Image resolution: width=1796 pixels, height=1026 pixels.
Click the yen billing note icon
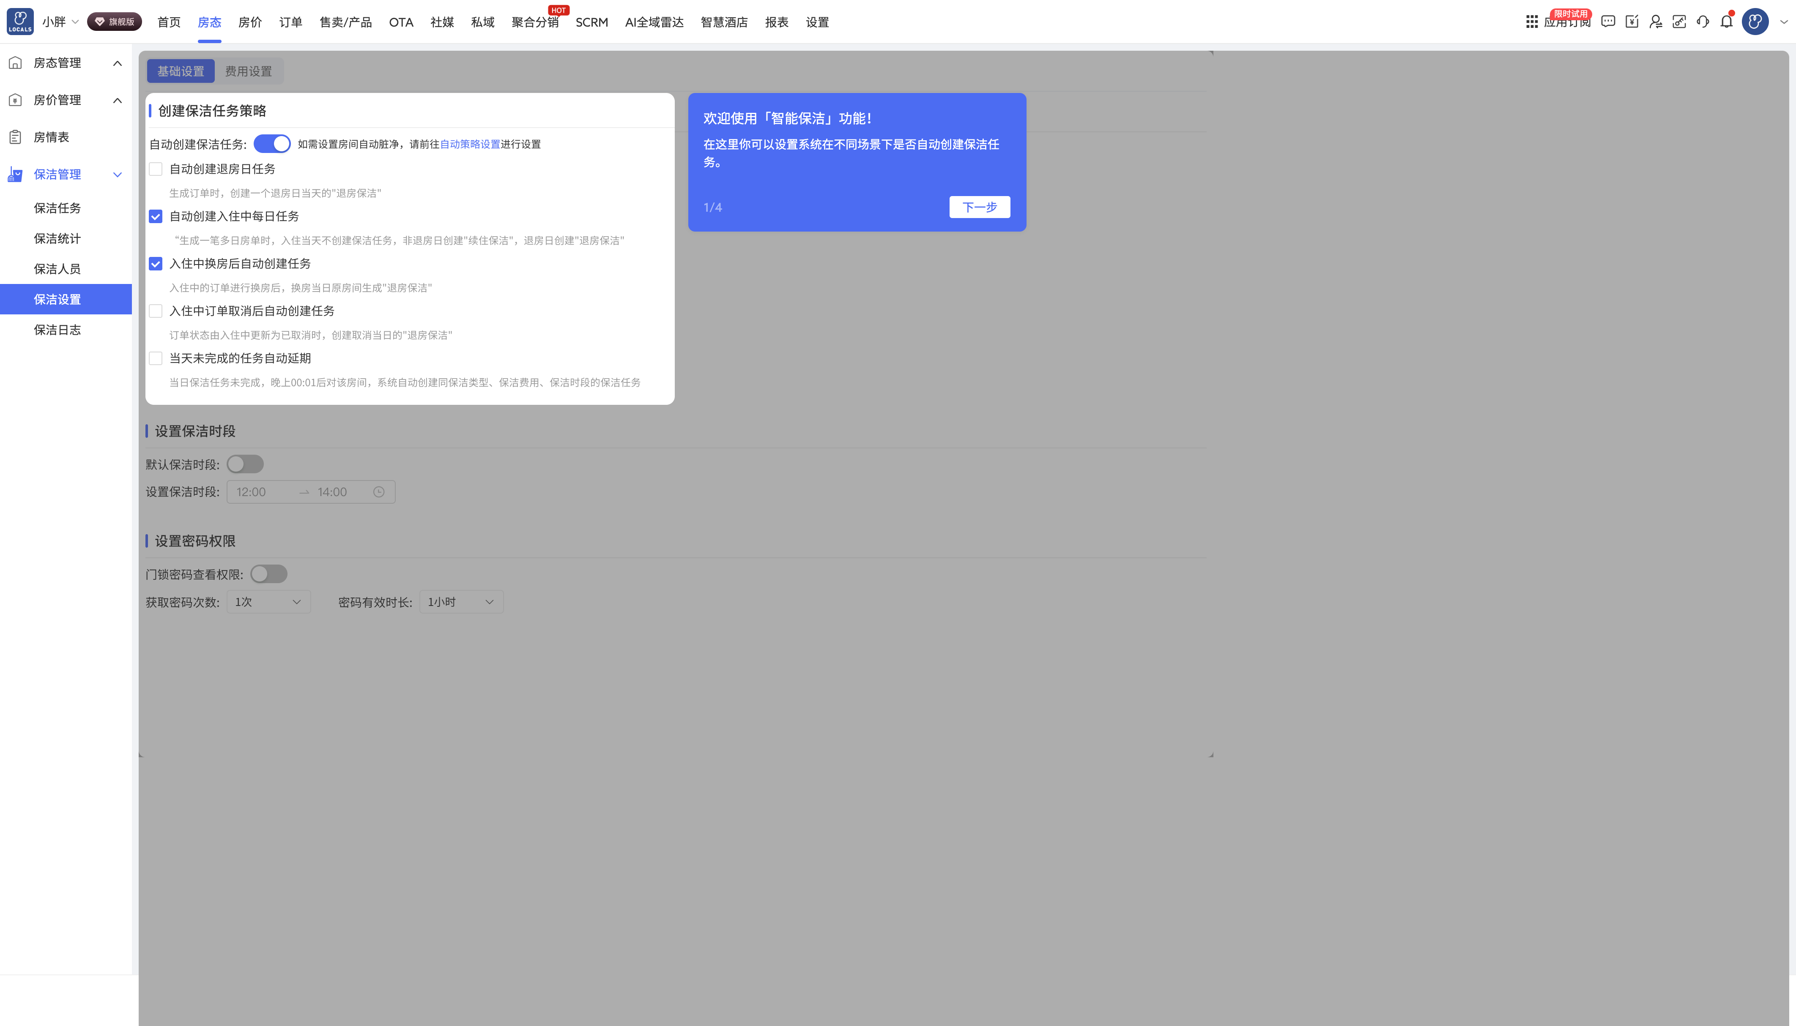1632,22
